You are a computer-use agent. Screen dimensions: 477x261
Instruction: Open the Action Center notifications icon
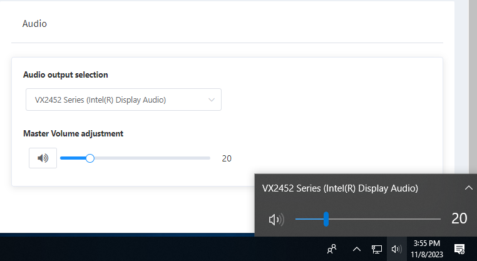459,249
